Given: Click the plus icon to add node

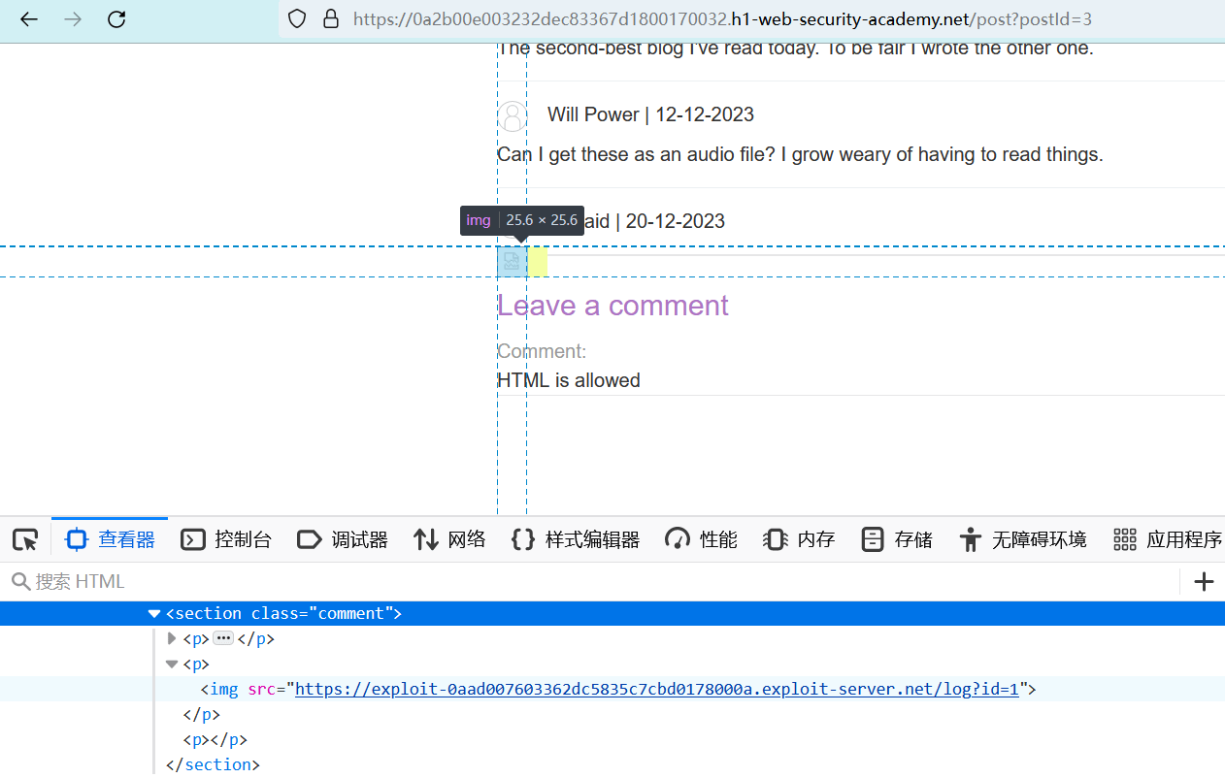Looking at the screenshot, I should (1204, 582).
